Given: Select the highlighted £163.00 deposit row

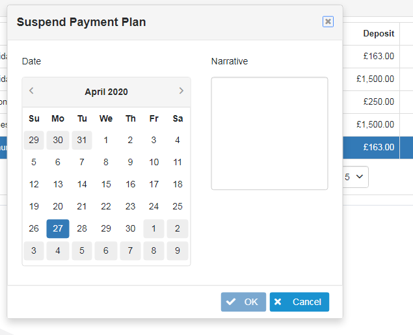Looking at the screenshot, I should point(379,147).
